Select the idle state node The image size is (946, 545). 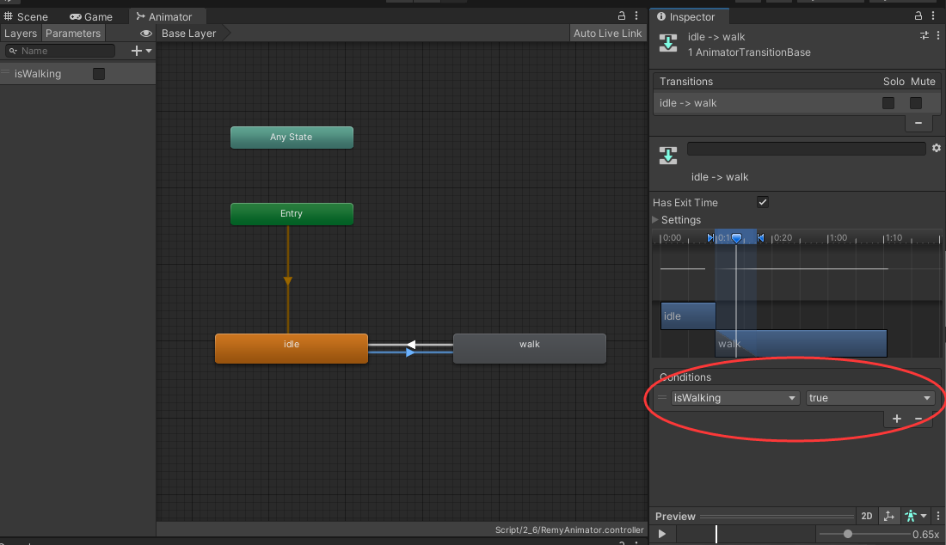pos(292,348)
